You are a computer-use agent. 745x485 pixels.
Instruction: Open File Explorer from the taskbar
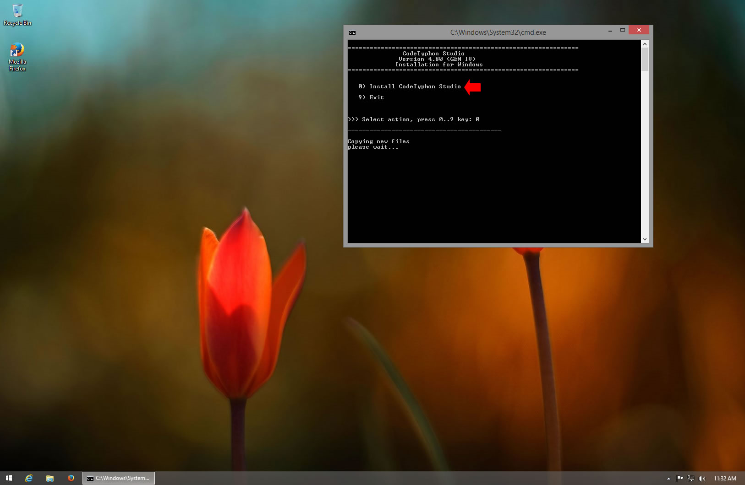coord(50,478)
